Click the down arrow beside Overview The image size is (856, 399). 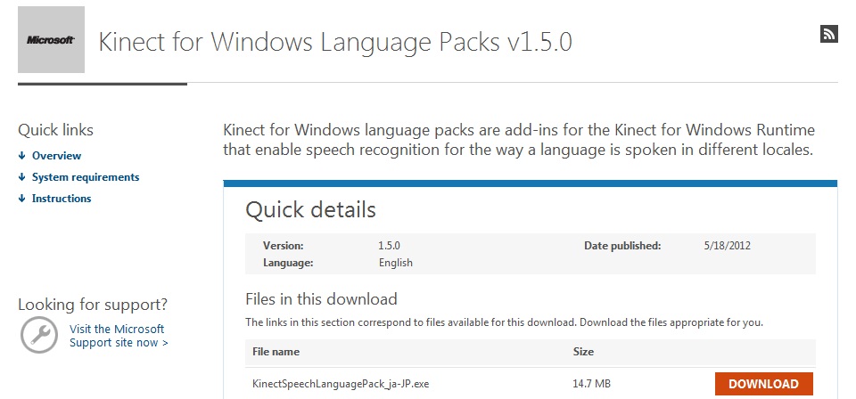pos(22,156)
